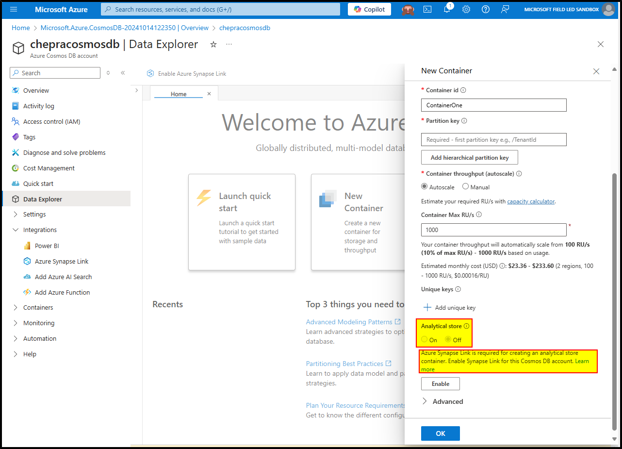Favorite chepracosmosdb with the star icon
622x449 pixels.
pos(213,44)
